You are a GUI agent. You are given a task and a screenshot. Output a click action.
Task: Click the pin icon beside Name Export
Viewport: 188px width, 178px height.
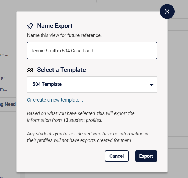coord(30,26)
